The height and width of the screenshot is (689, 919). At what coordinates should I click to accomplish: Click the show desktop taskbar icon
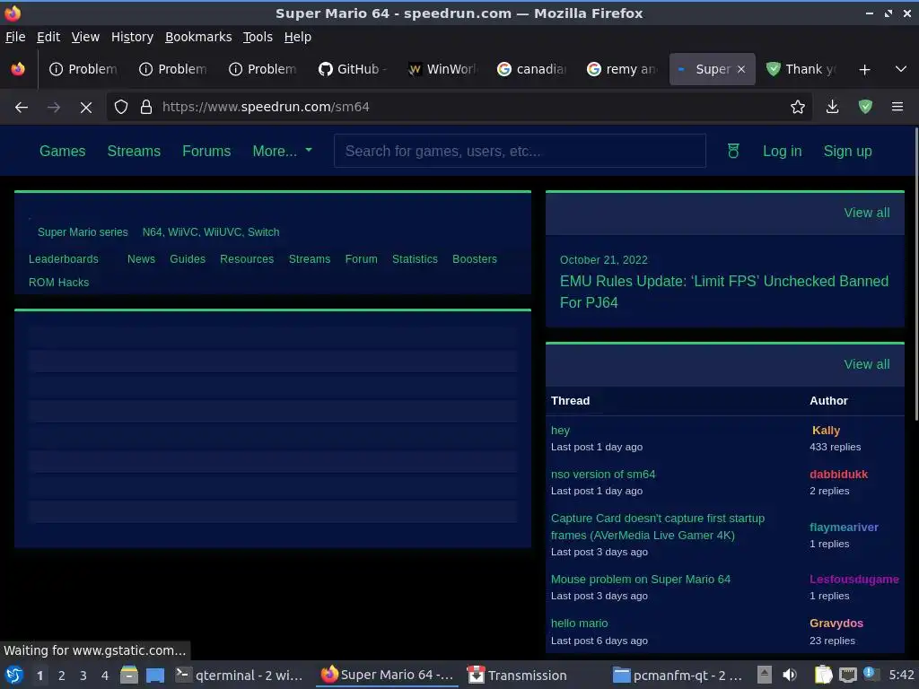[155, 675]
